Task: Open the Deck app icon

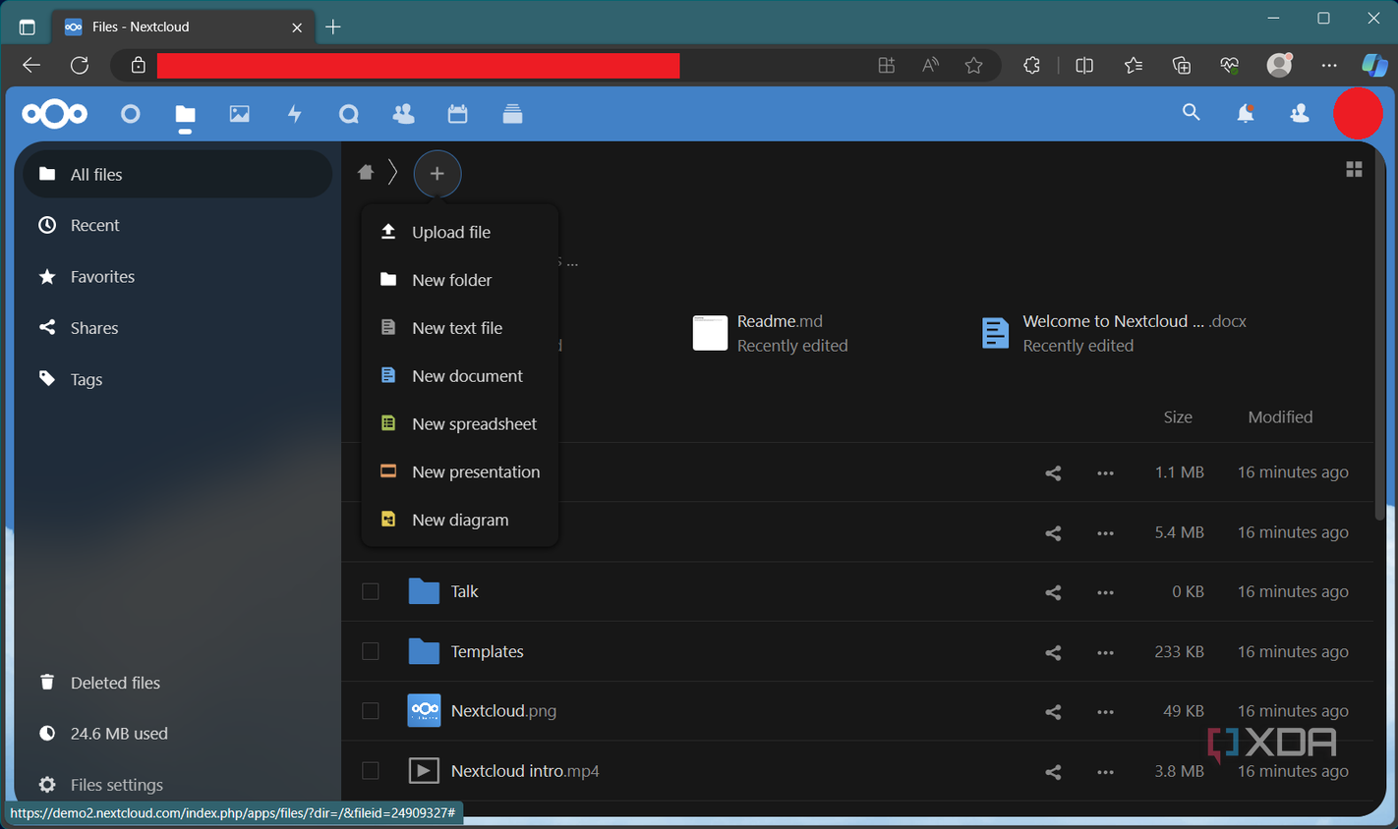Action: pyautogui.click(x=512, y=114)
